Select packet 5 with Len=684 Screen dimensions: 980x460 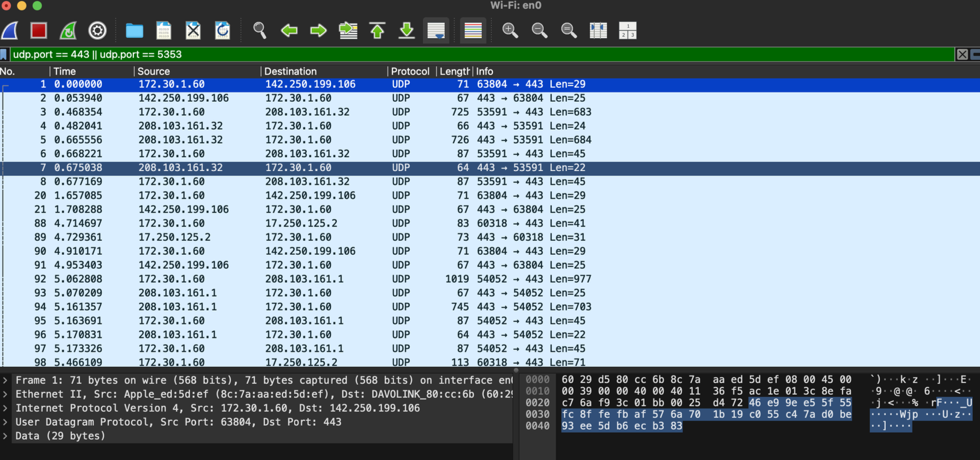pos(490,140)
